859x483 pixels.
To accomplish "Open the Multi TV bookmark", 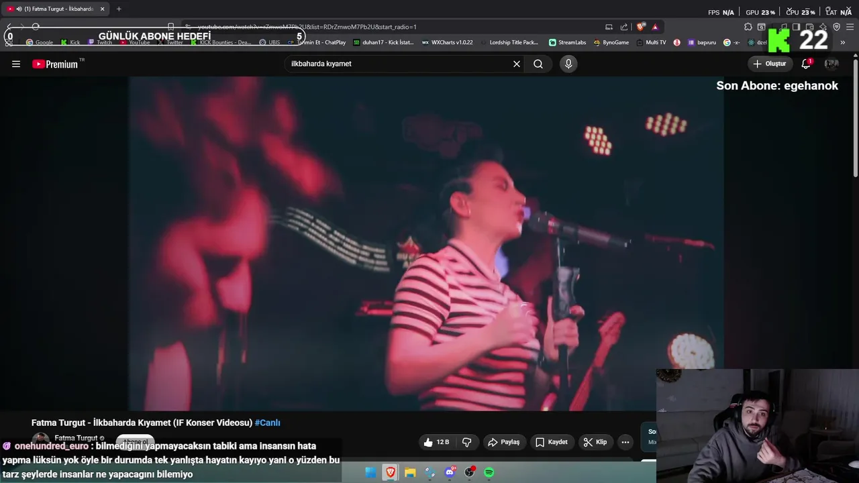I will [x=651, y=42].
